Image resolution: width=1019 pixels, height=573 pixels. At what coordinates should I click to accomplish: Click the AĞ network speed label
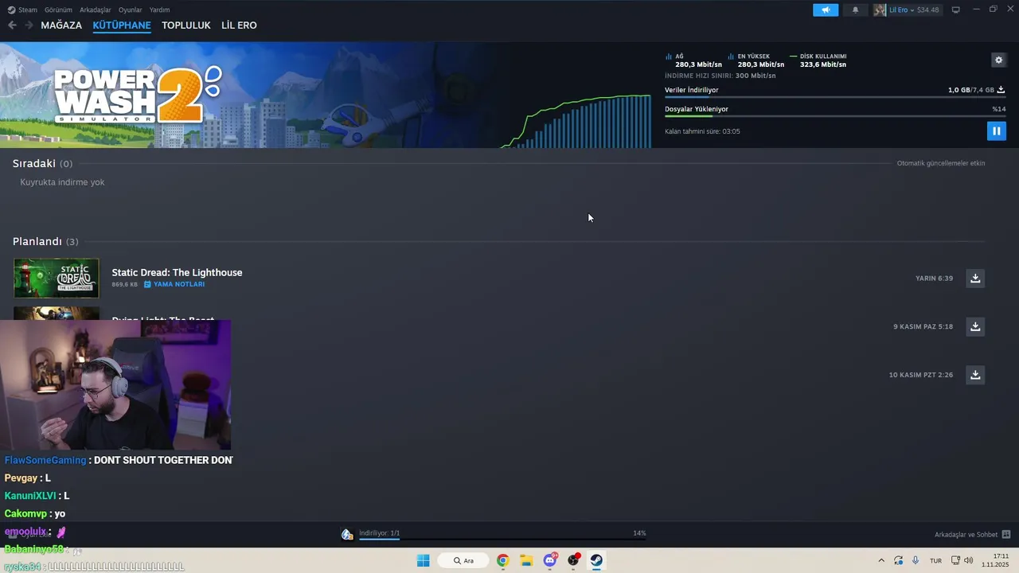679,57
